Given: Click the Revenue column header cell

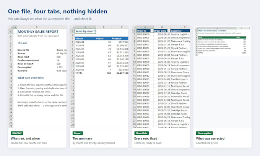Looking at the screenshot, I should pos(120,39).
